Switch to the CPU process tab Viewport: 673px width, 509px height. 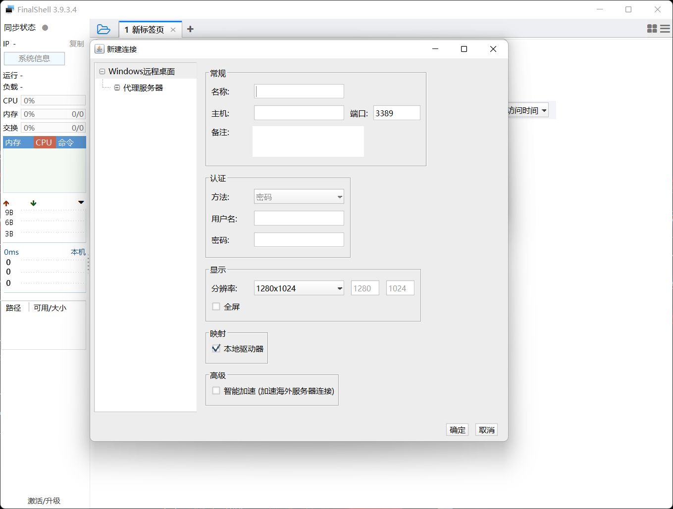pos(45,142)
